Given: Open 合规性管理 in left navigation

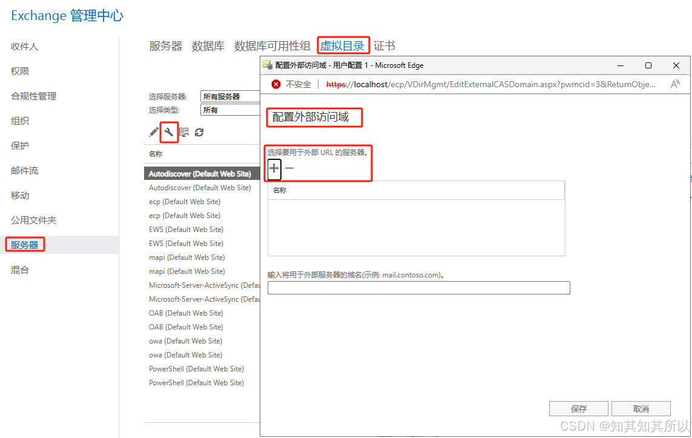Looking at the screenshot, I should coord(33,96).
